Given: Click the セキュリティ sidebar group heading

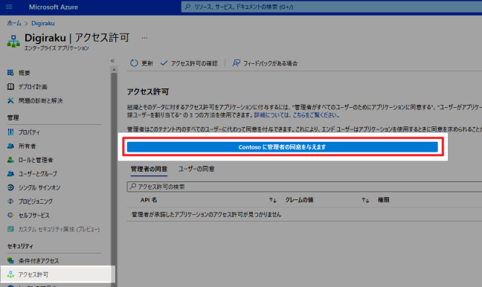Looking at the screenshot, I should (20, 246).
